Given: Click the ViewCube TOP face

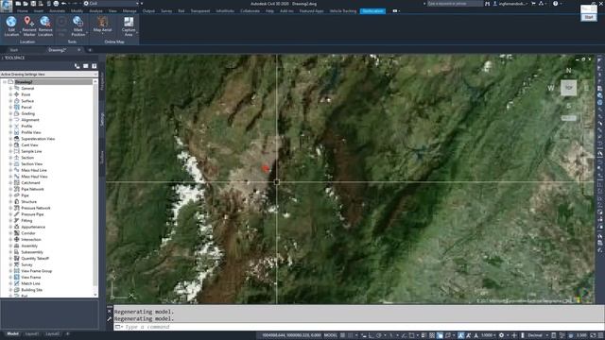Looking at the screenshot, I should coord(568,88).
